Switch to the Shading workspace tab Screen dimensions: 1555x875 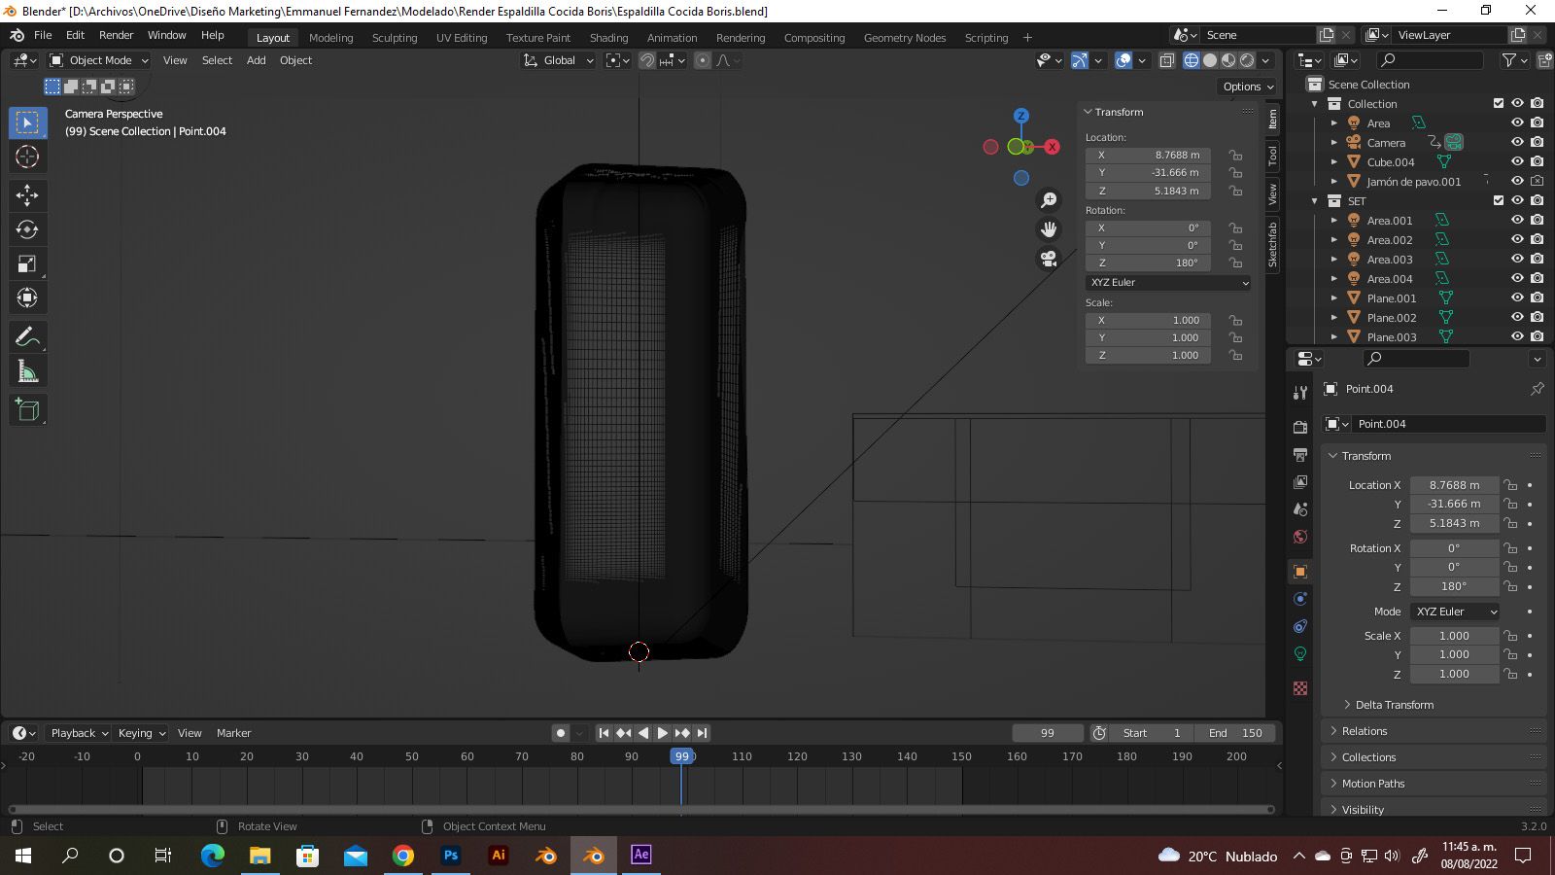pyautogui.click(x=608, y=38)
